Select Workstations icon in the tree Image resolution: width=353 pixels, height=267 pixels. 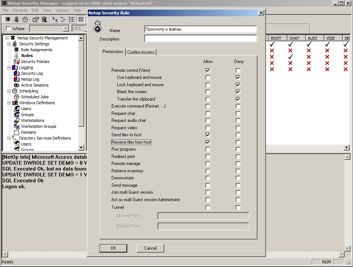[x=17, y=120]
